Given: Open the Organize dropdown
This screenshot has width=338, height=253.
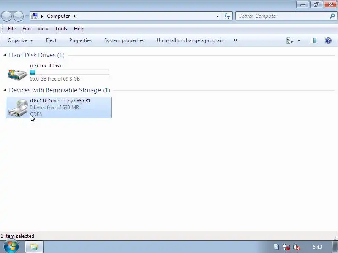Looking at the screenshot, I should click(20, 40).
